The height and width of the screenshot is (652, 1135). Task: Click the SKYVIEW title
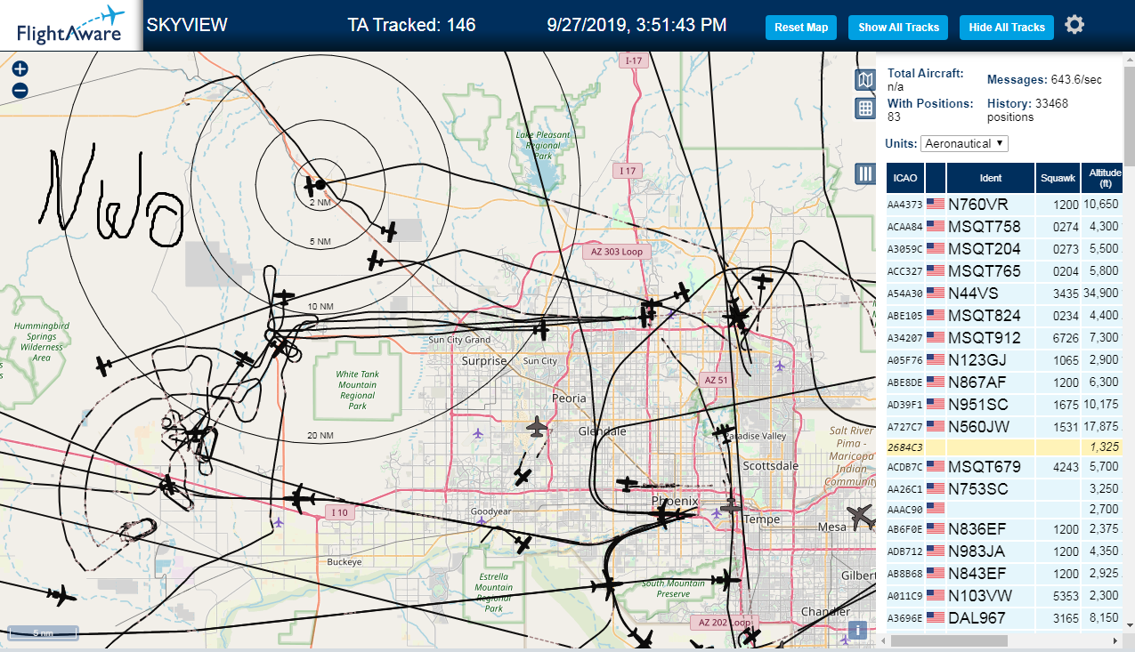click(187, 25)
